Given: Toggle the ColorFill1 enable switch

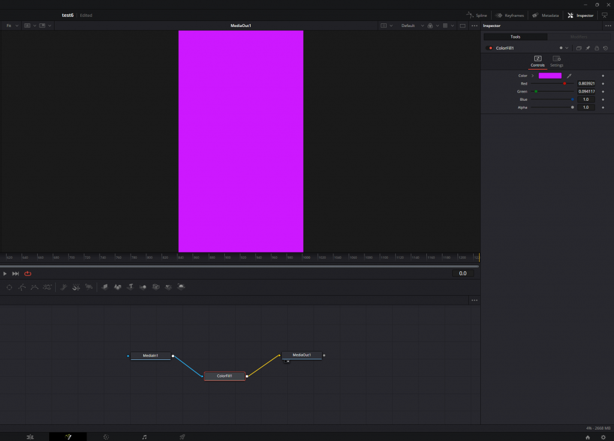Looking at the screenshot, I should pyautogui.click(x=489, y=48).
